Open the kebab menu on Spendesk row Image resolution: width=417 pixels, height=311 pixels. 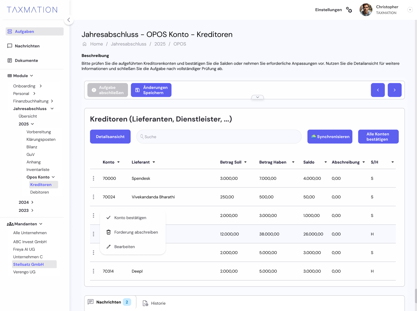pos(93,178)
